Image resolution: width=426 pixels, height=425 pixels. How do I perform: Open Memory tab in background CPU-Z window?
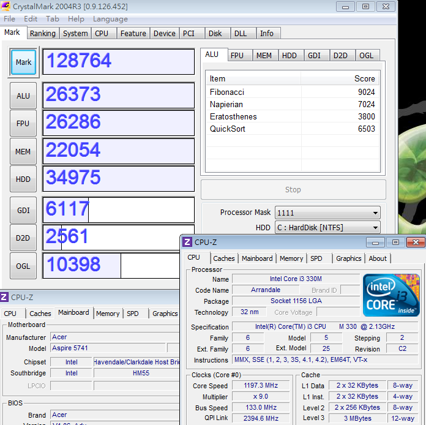pyautogui.click(x=108, y=314)
